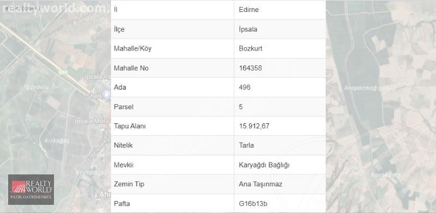Image resolution: width=436 pixels, height=213 pixels.
Task: Click the Shell gas station marker icon
Action: pos(106,95)
